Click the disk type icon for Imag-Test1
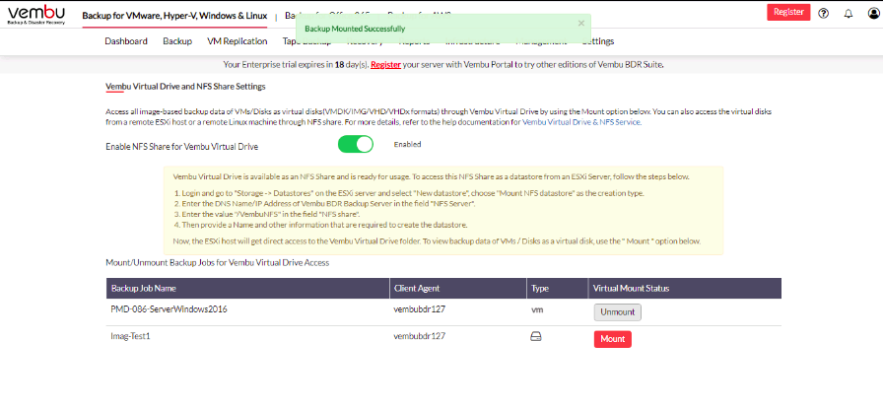This screenshot has height=409, width=883. [x=536, y=337]
